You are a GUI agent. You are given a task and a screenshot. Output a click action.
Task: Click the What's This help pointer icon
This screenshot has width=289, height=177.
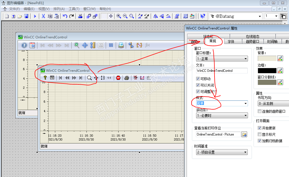[x=203, y=16]
